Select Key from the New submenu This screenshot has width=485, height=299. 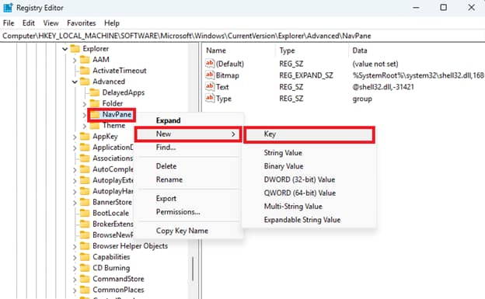(x=309, y=134)
